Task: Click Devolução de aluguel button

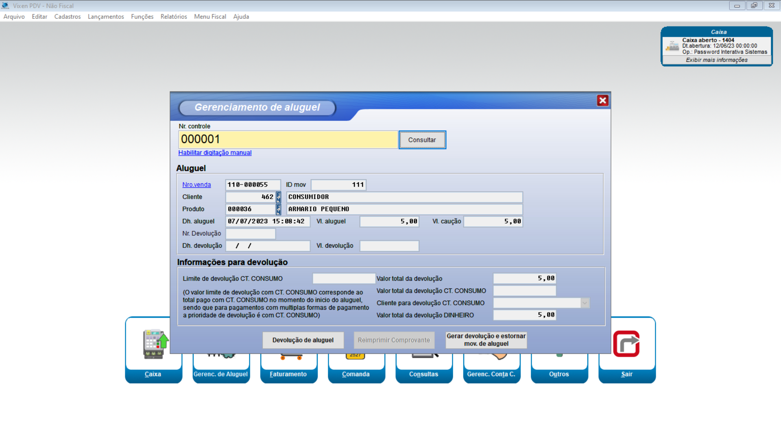Action: (303, 340)
